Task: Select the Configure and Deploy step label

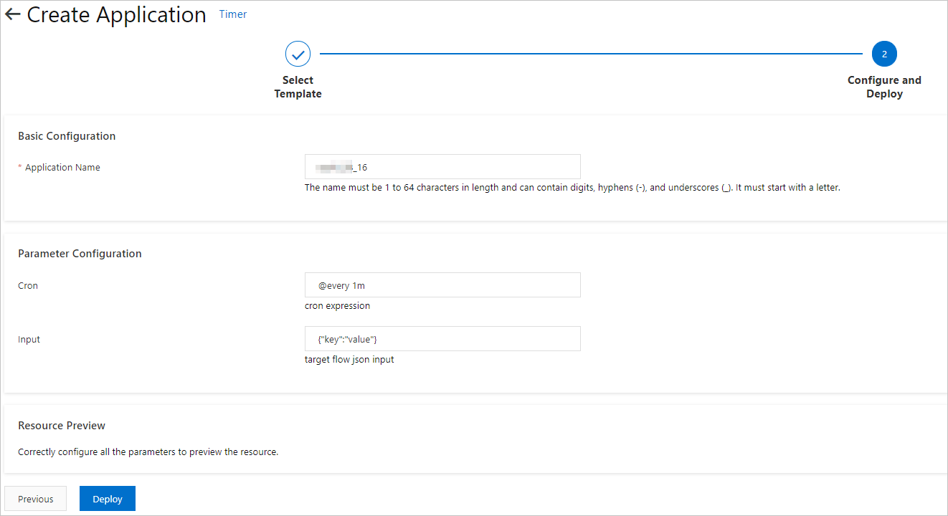Action: point(884,86)
